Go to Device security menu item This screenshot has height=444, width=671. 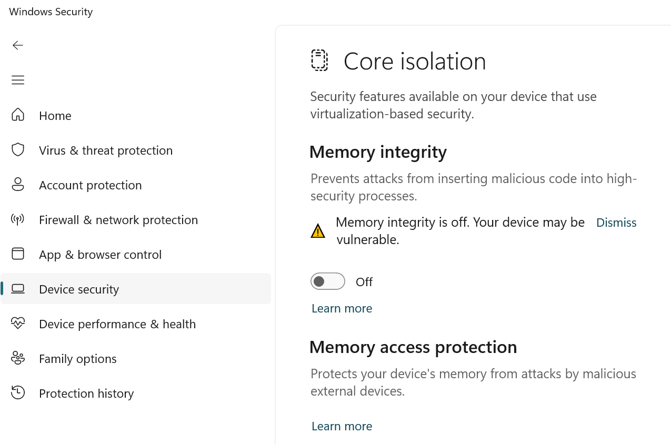pos(79,289)
